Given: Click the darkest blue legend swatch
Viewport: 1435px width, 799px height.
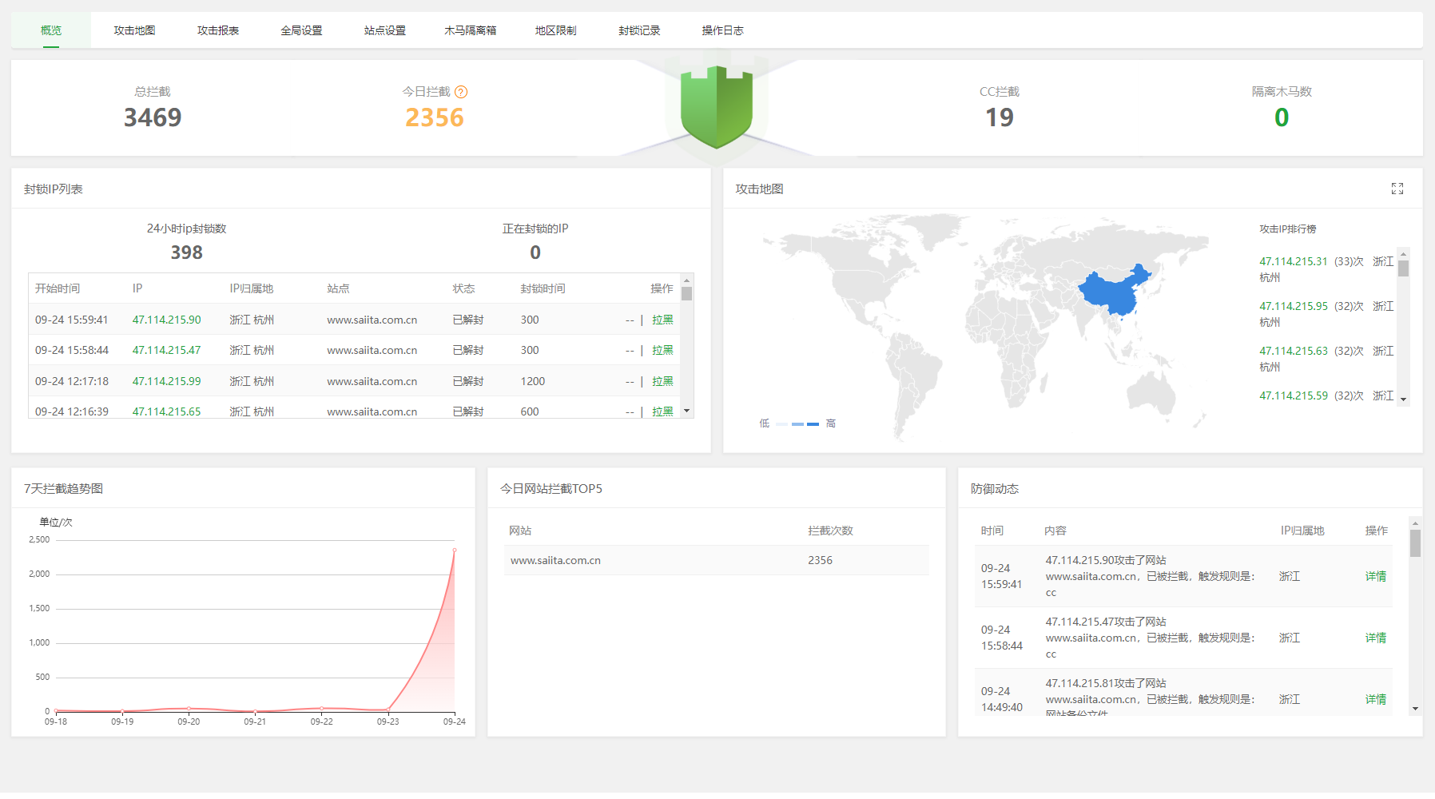Looking at the screenshot, I should click(x=813, y=423).
